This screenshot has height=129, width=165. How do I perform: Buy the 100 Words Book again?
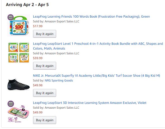(x=45, y=34)
